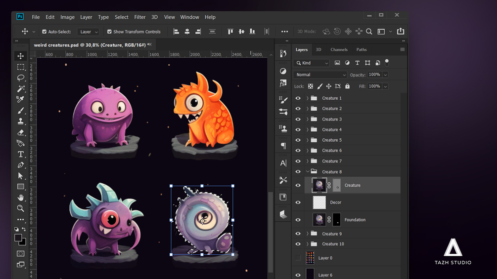Click the foreground color swatch

pos(18,238)
